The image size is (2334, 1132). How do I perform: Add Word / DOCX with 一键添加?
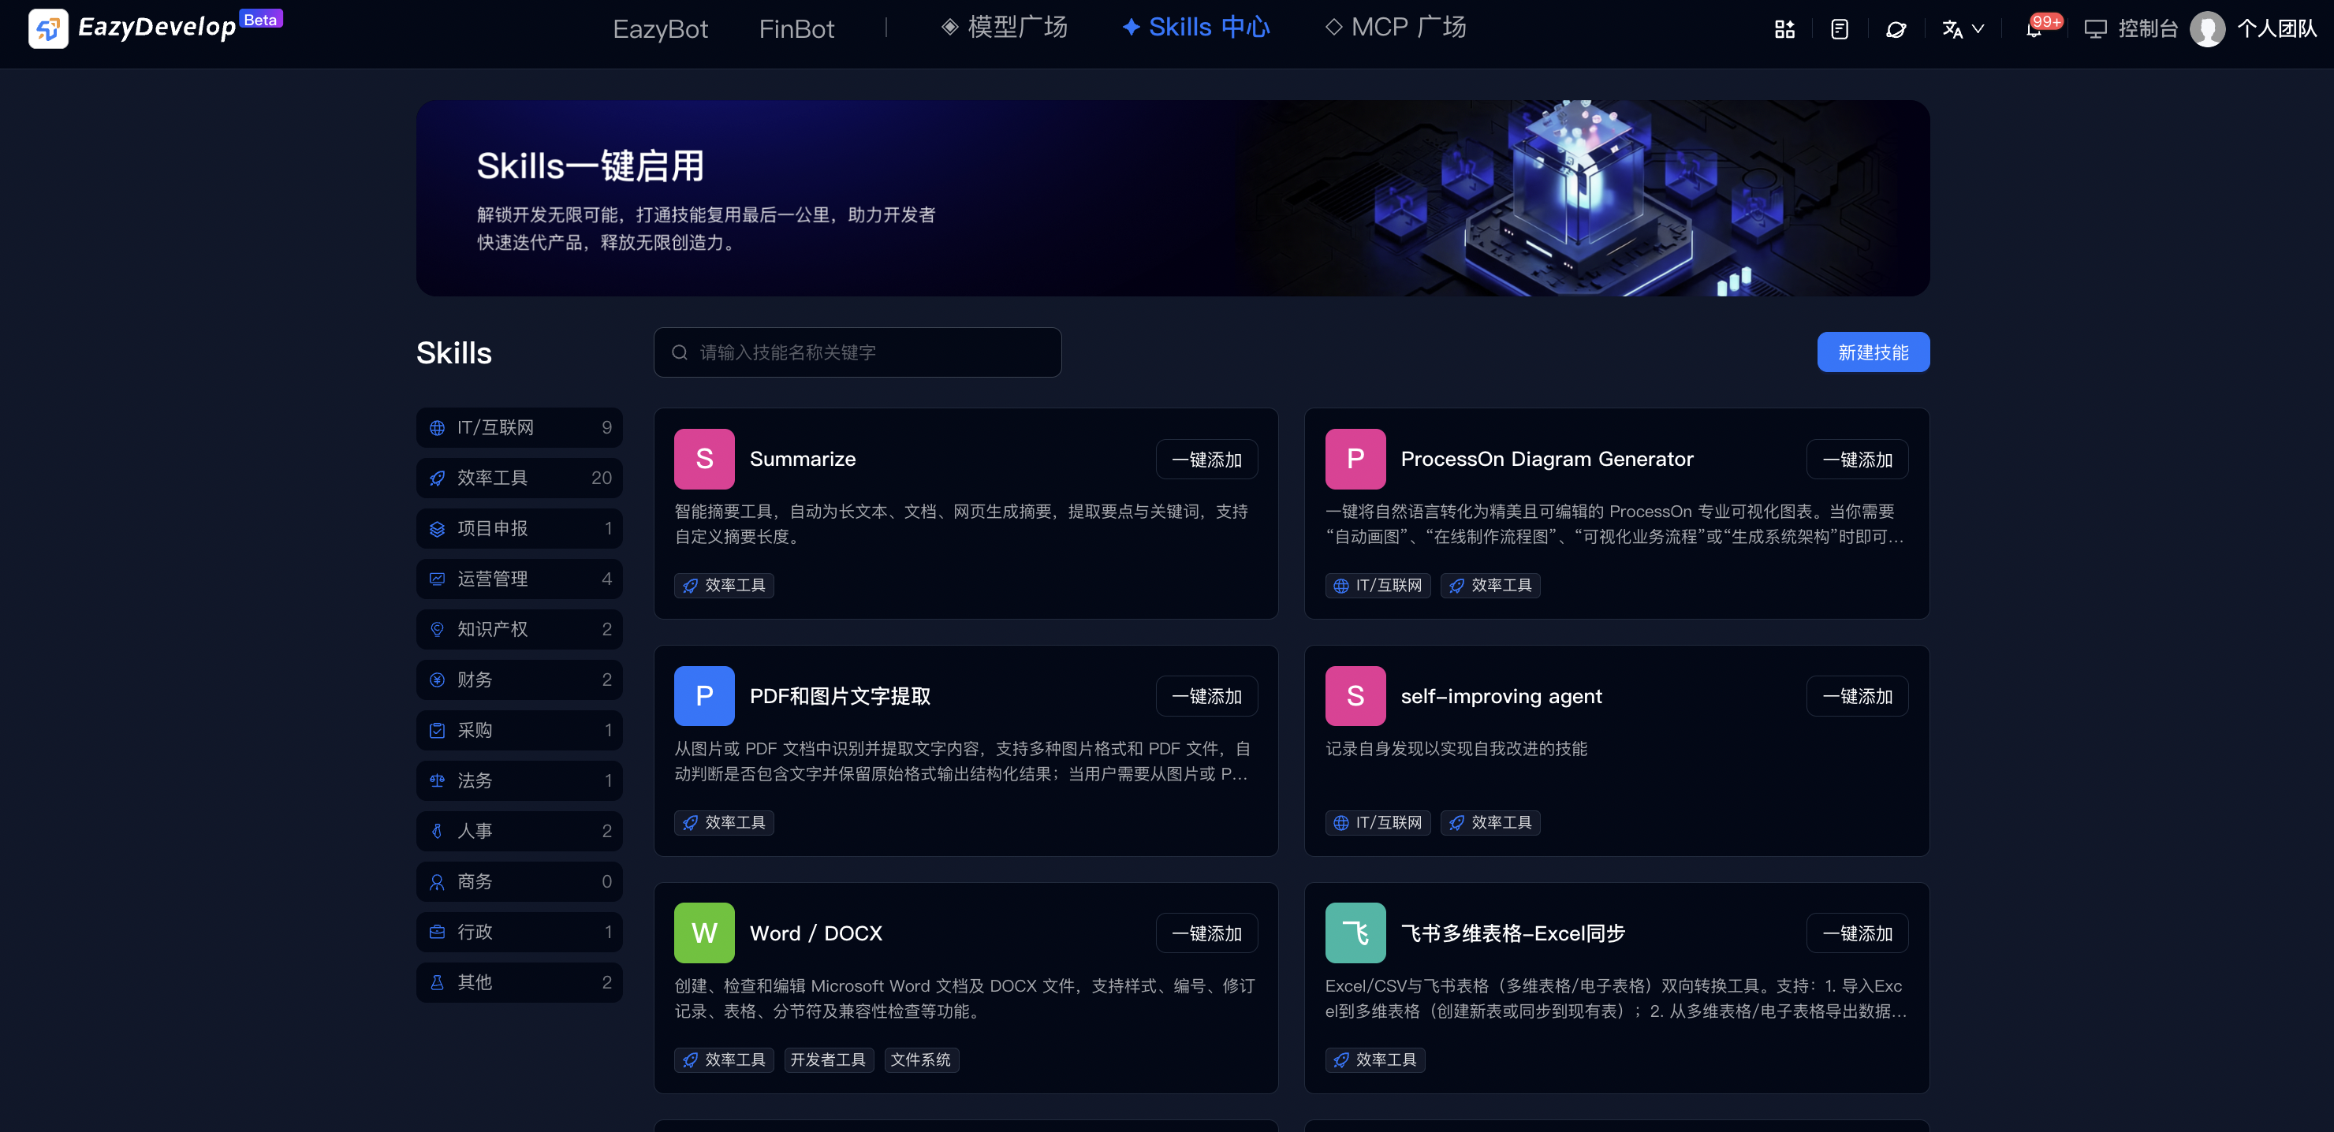[1207, 933]
